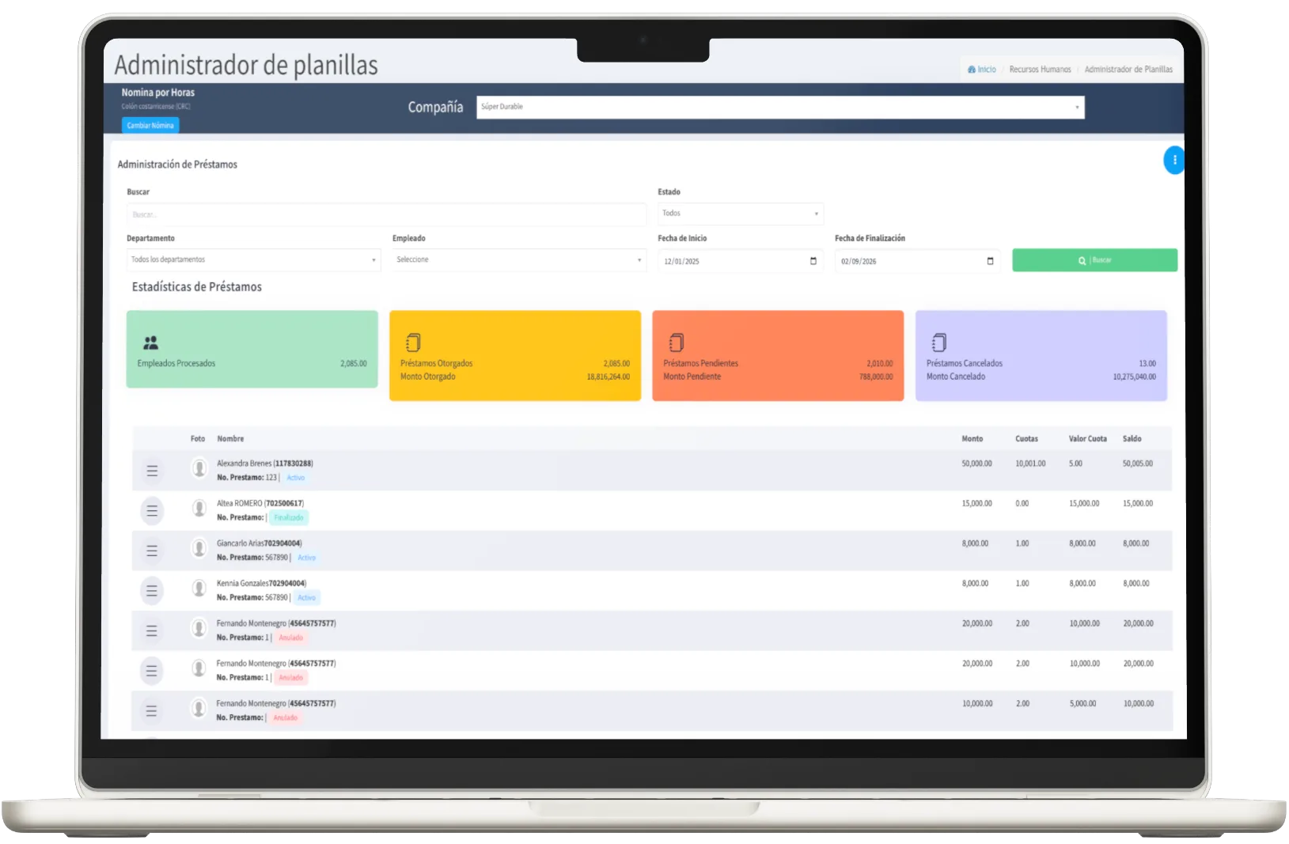Open the row menu for Kennia Gonzales
This screenshot has width=1289, height=844.
click(152, 591)
